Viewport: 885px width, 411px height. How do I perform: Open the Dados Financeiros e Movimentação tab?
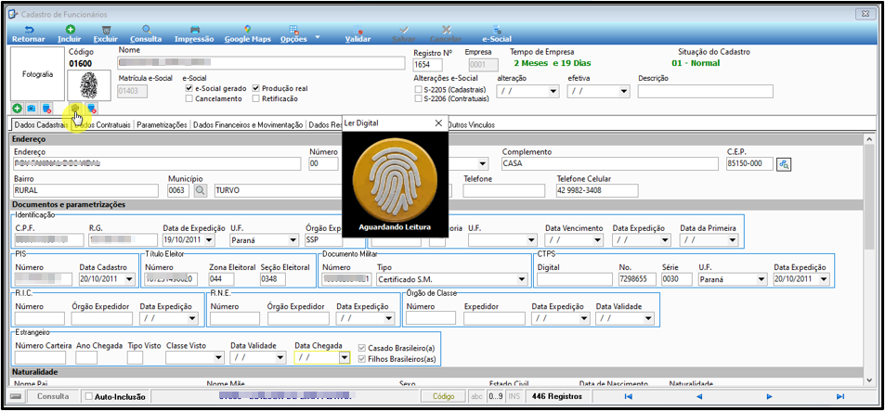(x=248, y=125)
